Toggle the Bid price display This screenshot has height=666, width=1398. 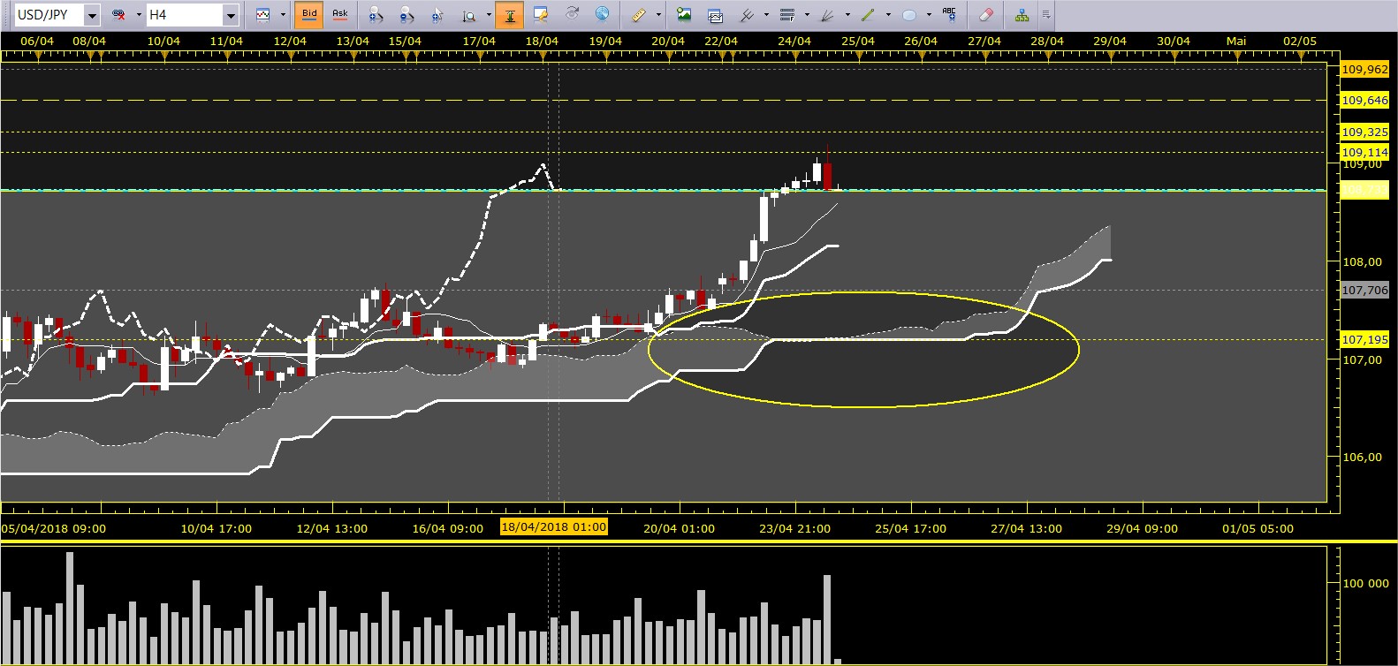[x=309, y=14]
